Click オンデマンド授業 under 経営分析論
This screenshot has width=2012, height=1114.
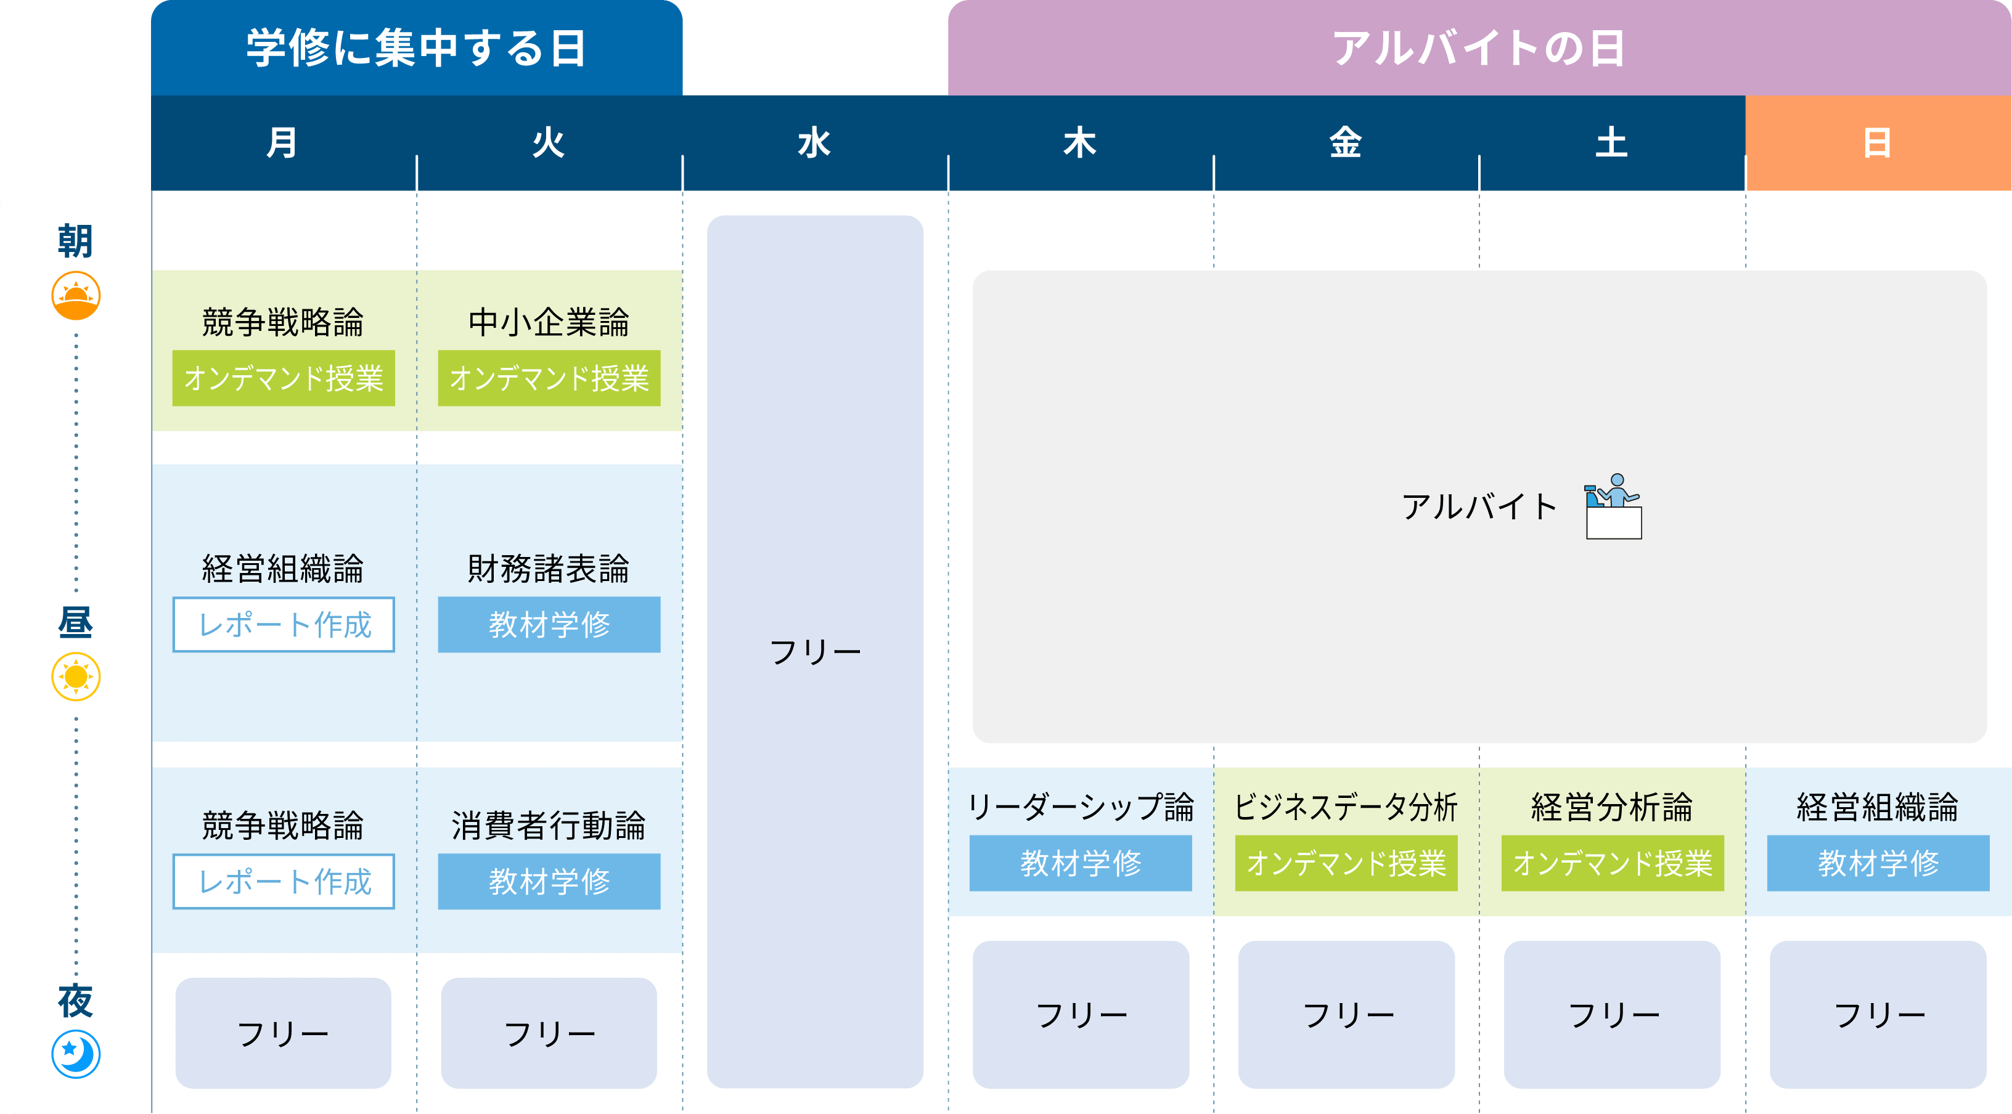pyautogui.click(x=1612, y=863)
